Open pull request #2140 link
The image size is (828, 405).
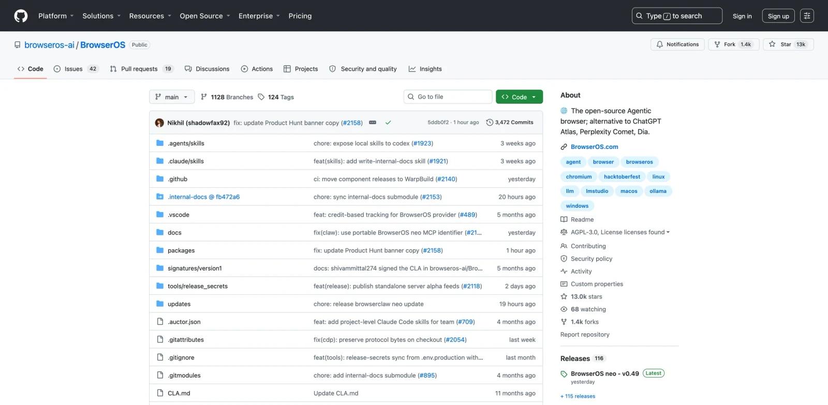coord(446,179)
